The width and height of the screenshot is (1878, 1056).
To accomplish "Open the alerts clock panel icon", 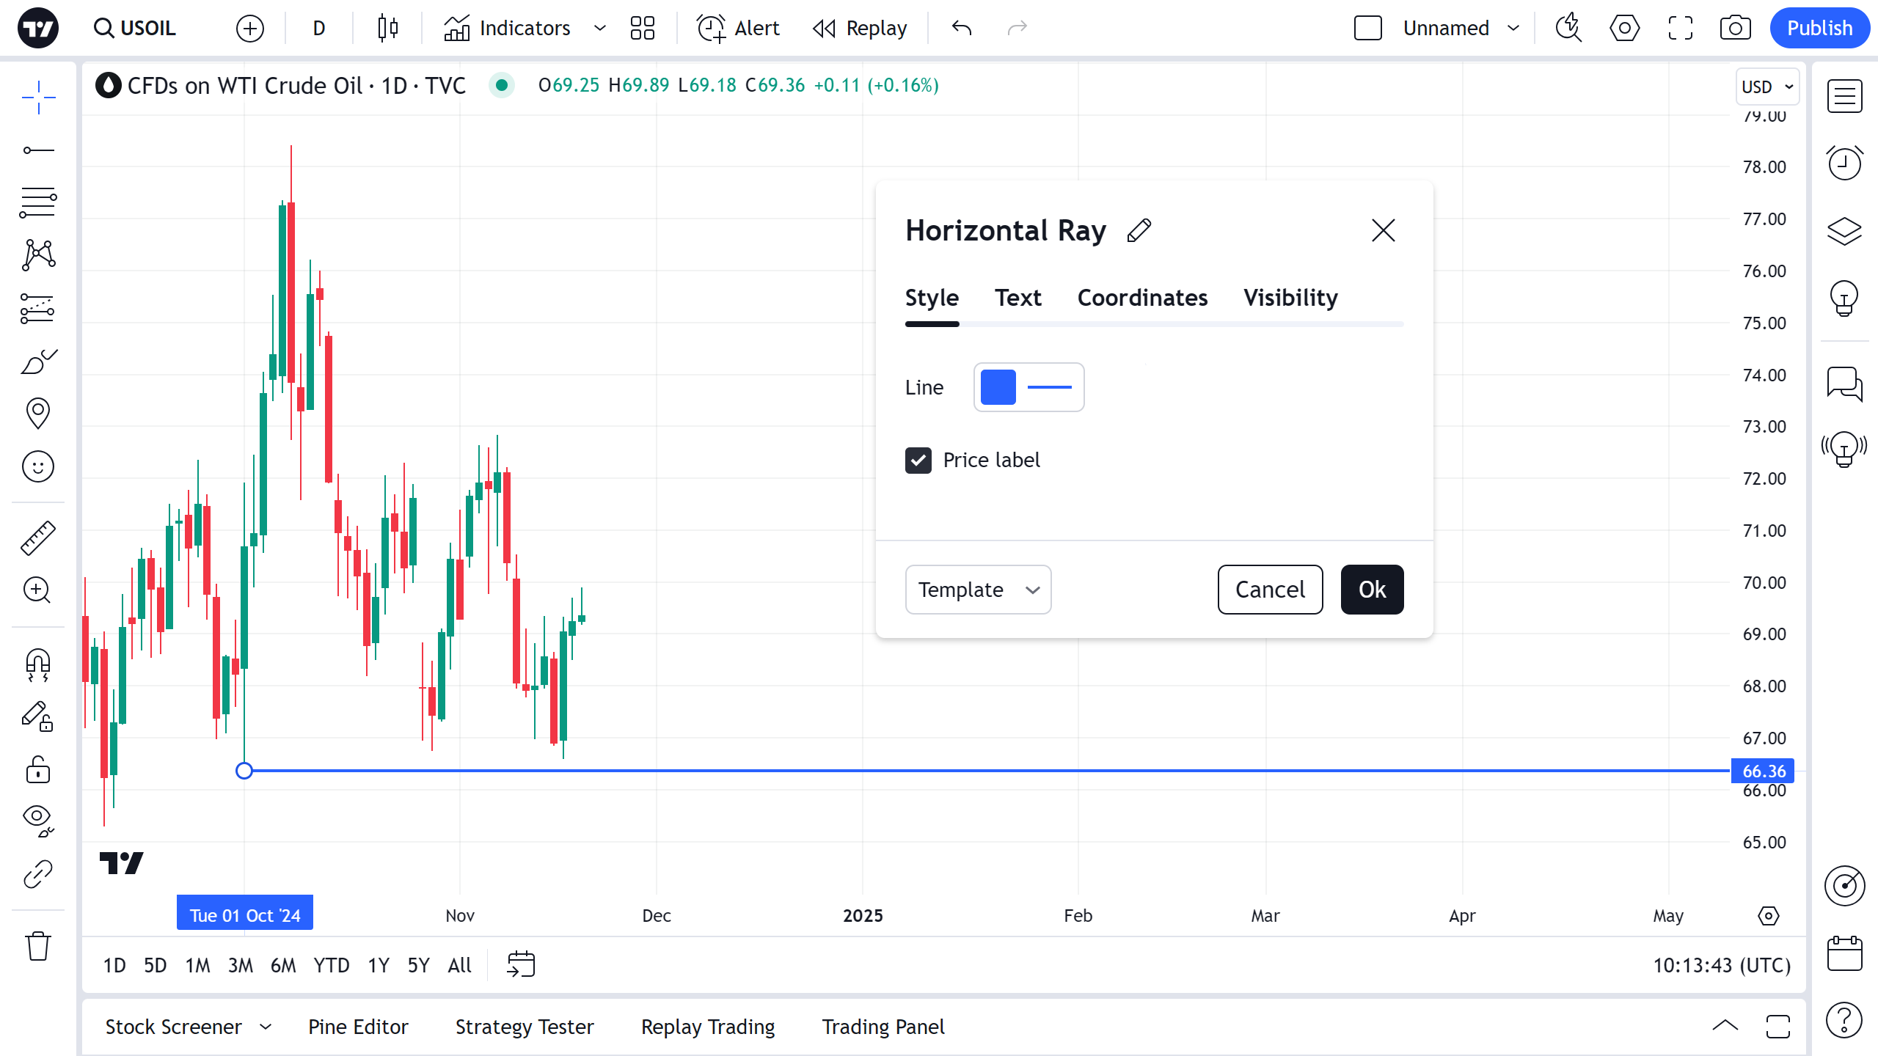I will [x=1844, y=163].
